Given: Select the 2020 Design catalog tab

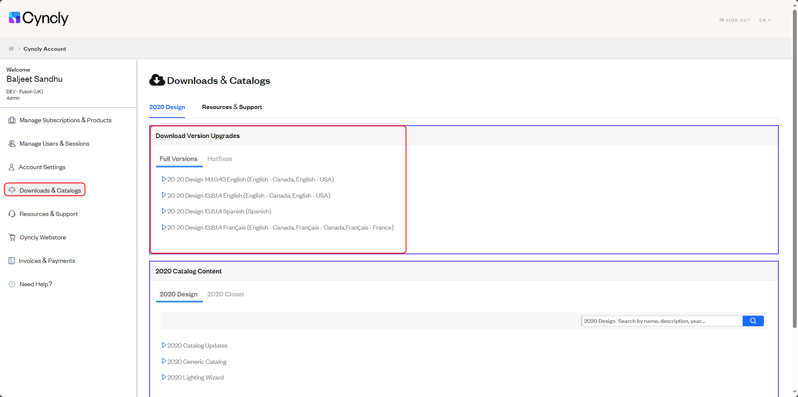Looking at the screenshot, I should tap(179, 294).
